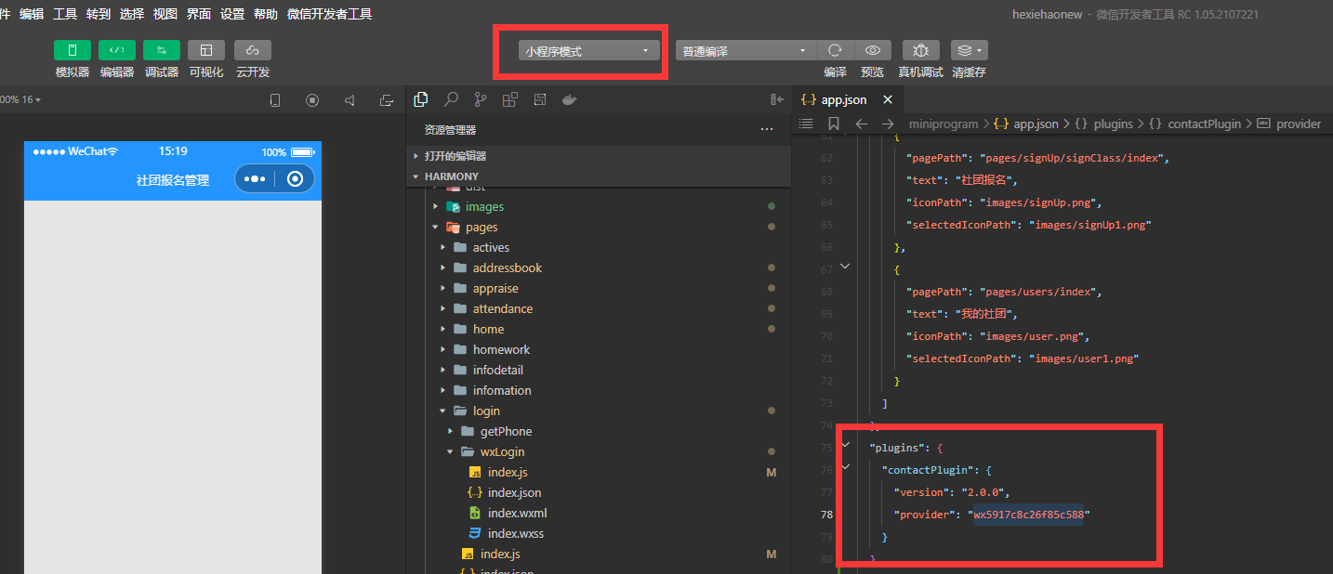Toggle the editor panel button
1333x574 pixels.
click(x=116, y=50)
